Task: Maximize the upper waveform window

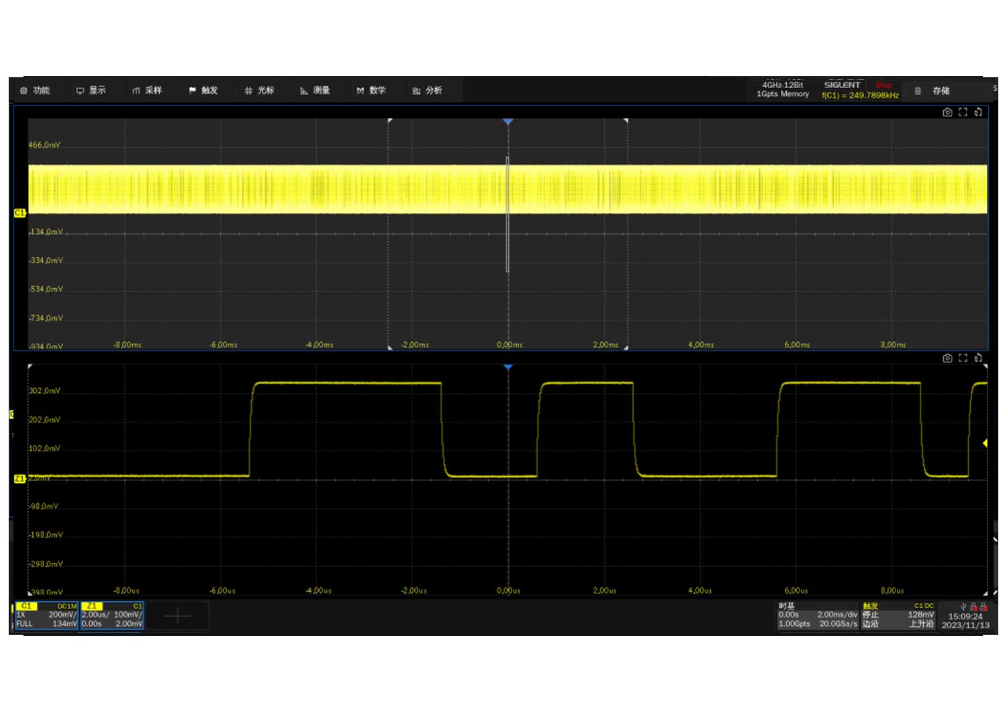Action: tap(963, 112)
